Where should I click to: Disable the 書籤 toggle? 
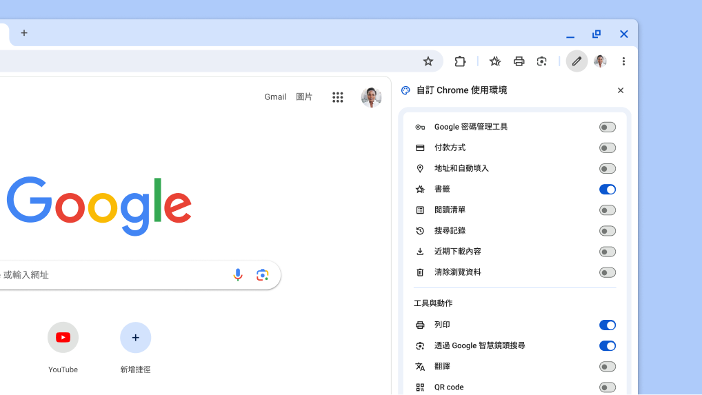(x=608, y=189)
